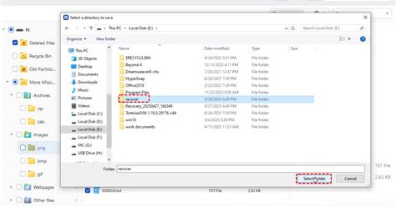Toggle png folder checkbox
The image size is (396, 208).
point(23,148)
